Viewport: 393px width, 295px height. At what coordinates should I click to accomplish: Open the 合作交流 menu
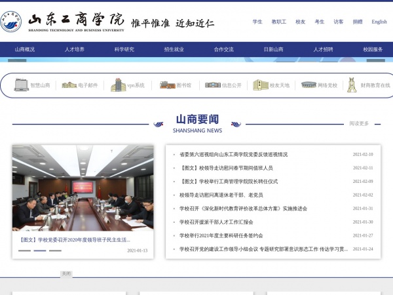click(223, 49)
